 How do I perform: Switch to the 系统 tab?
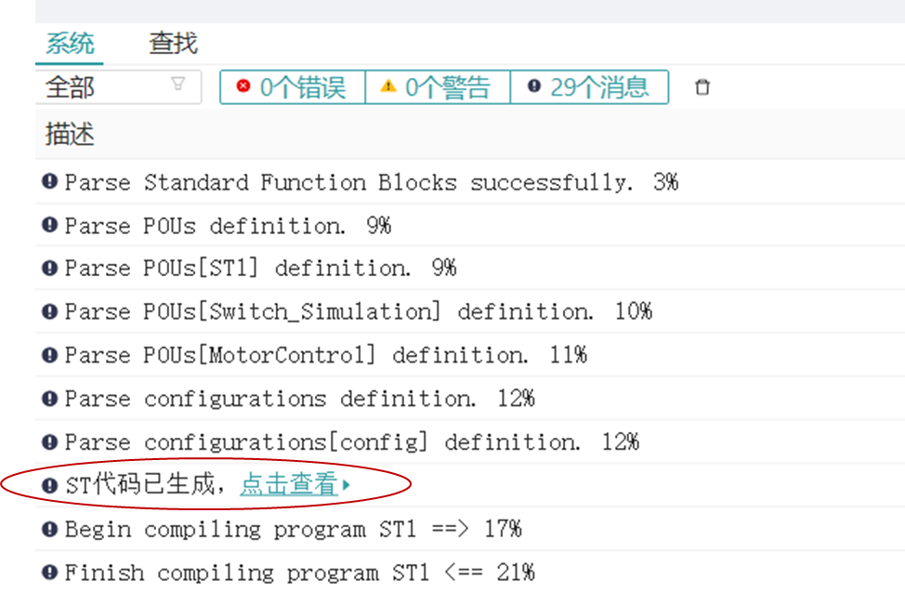point(70,43)
